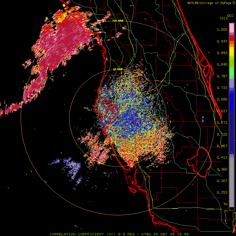Pick the bright green color band on scale

pos(232,72)
